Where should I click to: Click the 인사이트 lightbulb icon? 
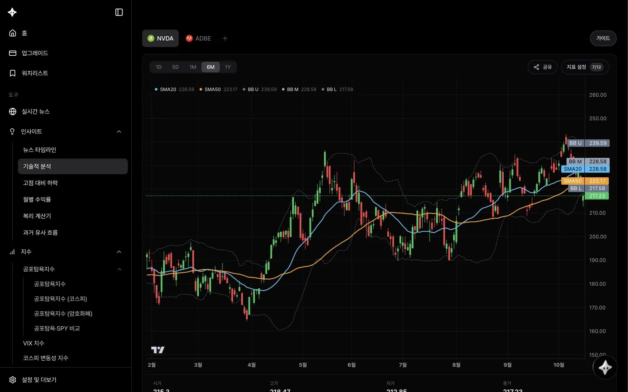pyautogui.click(x=12, y=132)
